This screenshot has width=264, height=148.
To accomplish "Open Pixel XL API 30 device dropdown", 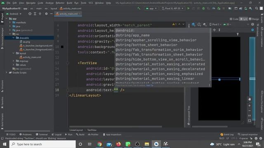I will pyautogui.click(x=172, y=8).
